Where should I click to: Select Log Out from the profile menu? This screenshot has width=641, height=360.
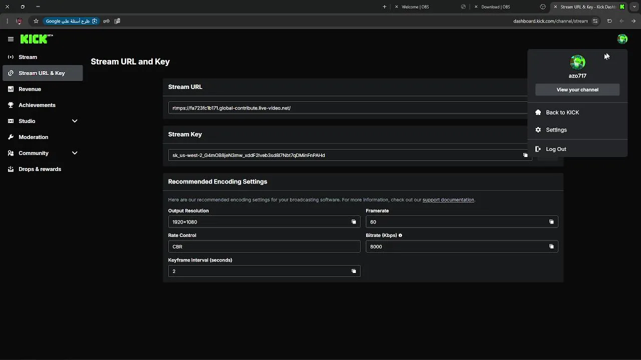pyautogui.click(x=556, y=149)
